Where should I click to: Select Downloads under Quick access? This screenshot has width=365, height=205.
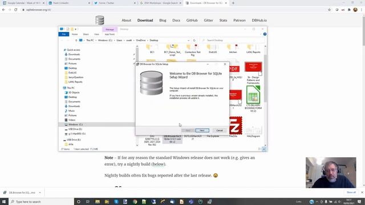(x=74, y=55)
